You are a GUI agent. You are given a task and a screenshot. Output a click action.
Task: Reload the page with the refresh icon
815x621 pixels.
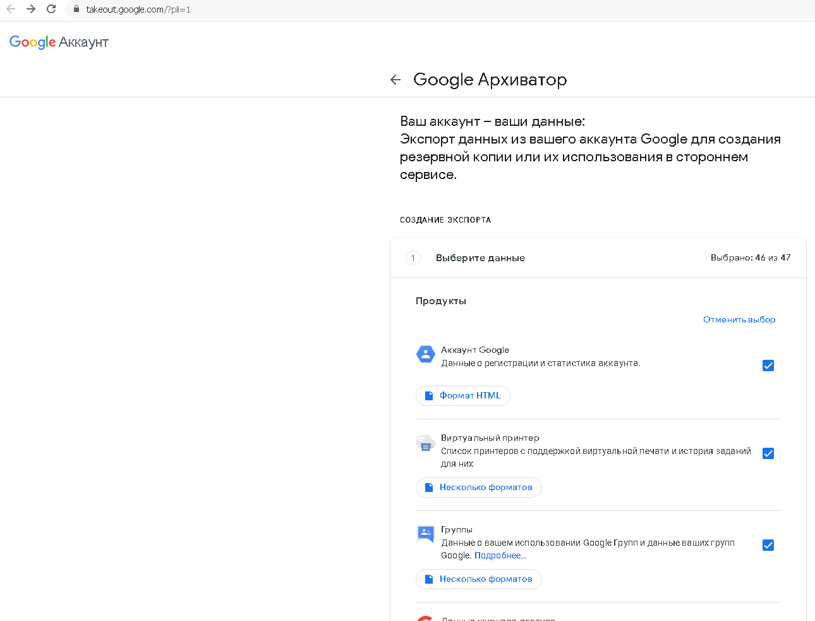(x=51, y=9)
